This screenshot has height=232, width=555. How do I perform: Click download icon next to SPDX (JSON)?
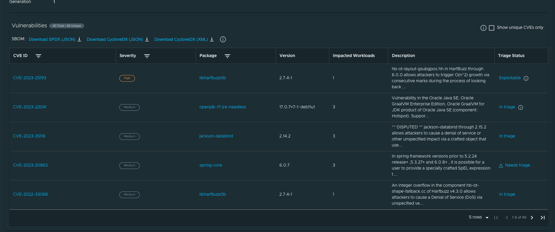point(79,39)
